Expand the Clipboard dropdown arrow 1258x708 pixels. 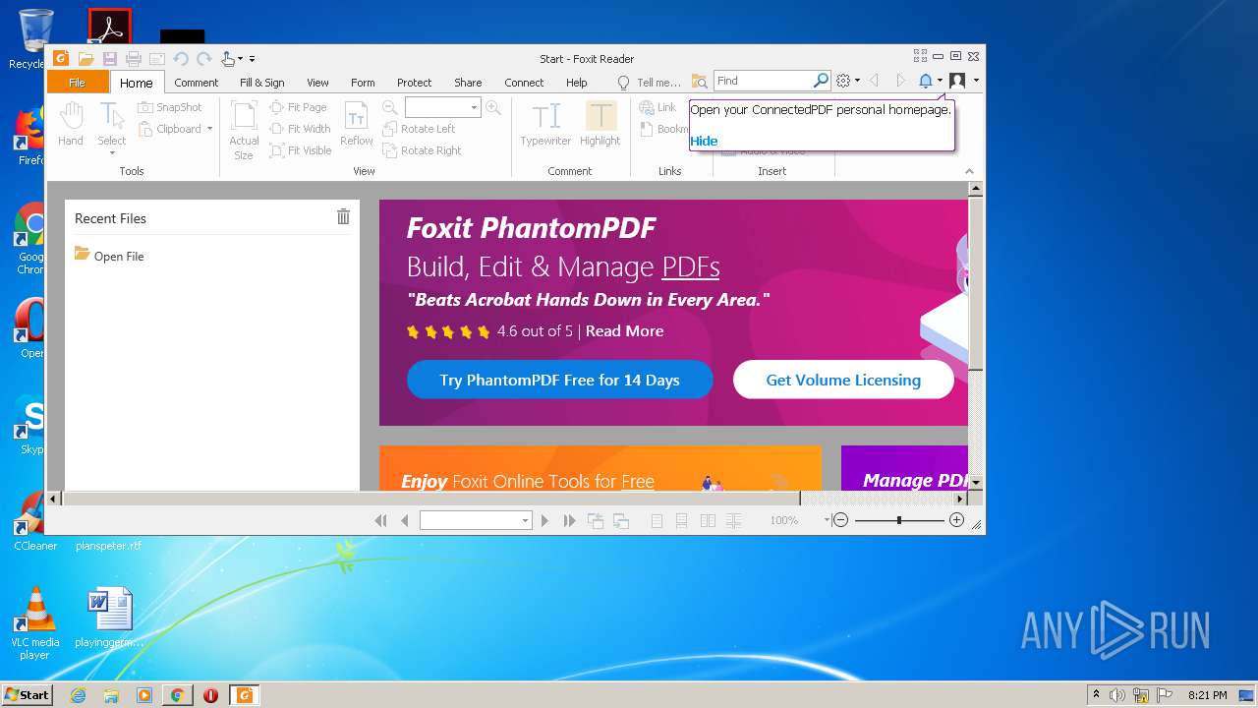(x=209, y=129)
